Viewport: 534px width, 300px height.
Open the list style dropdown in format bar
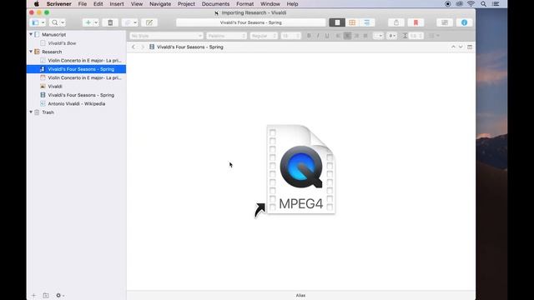434,36
